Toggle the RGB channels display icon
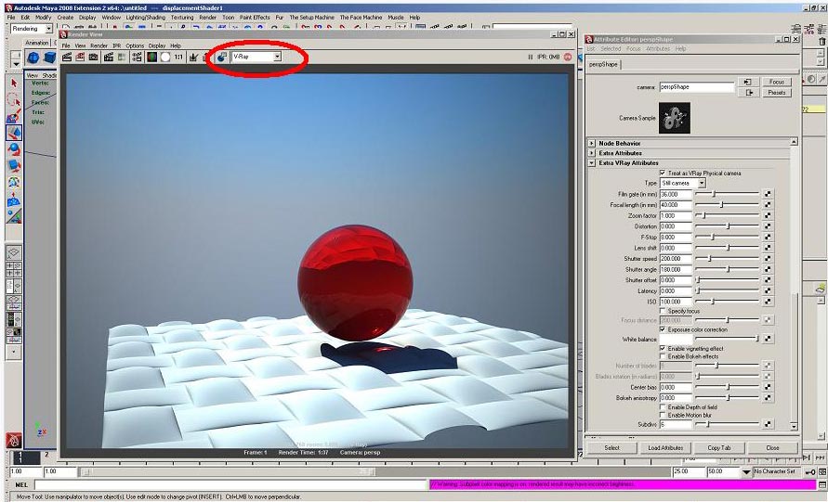 (152, 57)
